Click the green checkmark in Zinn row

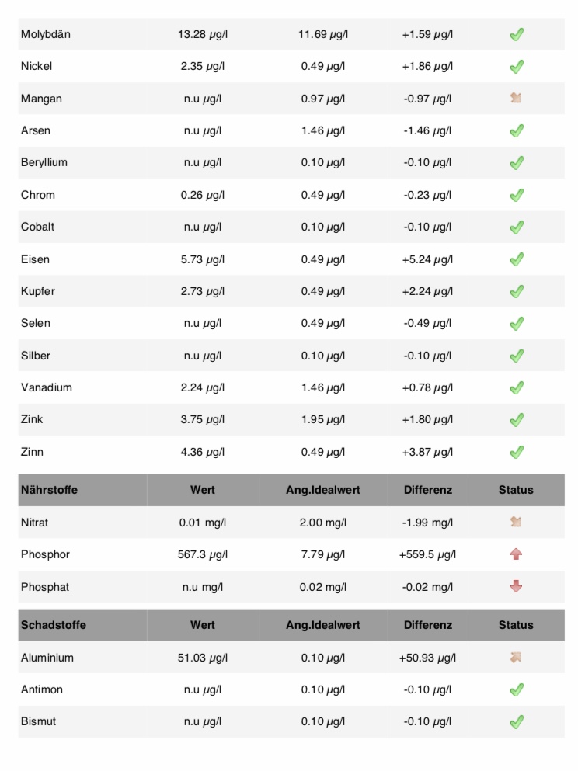point(517,451)
